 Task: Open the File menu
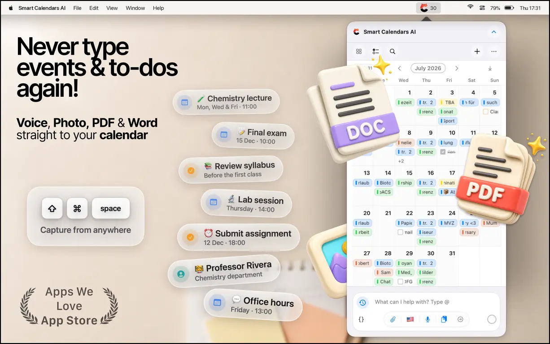point(78,8)
